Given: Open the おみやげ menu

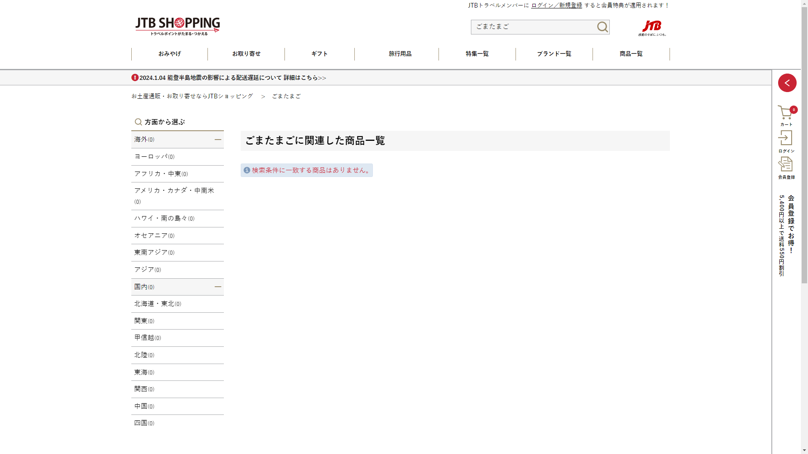Looking at the screenshot, I should pos(170,54).
